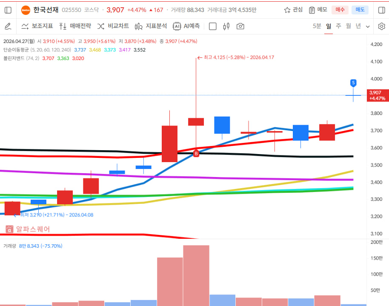Open the 보조지표 indicators menu
This screenshot has width=389, height=306.
[37, 26]
